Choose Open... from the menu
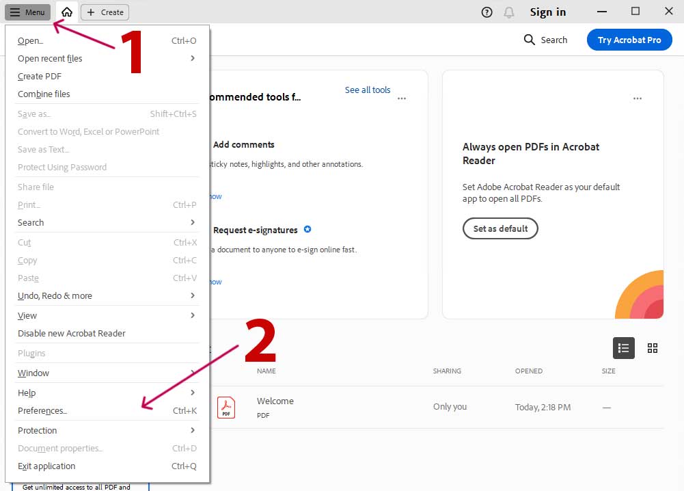 pos(107,40)
